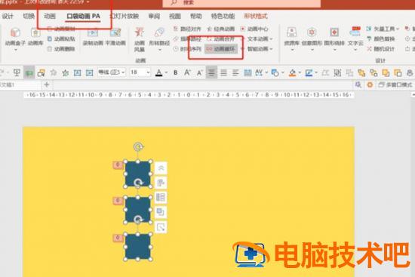Apply font color underlined A
The width and height of the screenshot is (415, 277).
point(158,72)
